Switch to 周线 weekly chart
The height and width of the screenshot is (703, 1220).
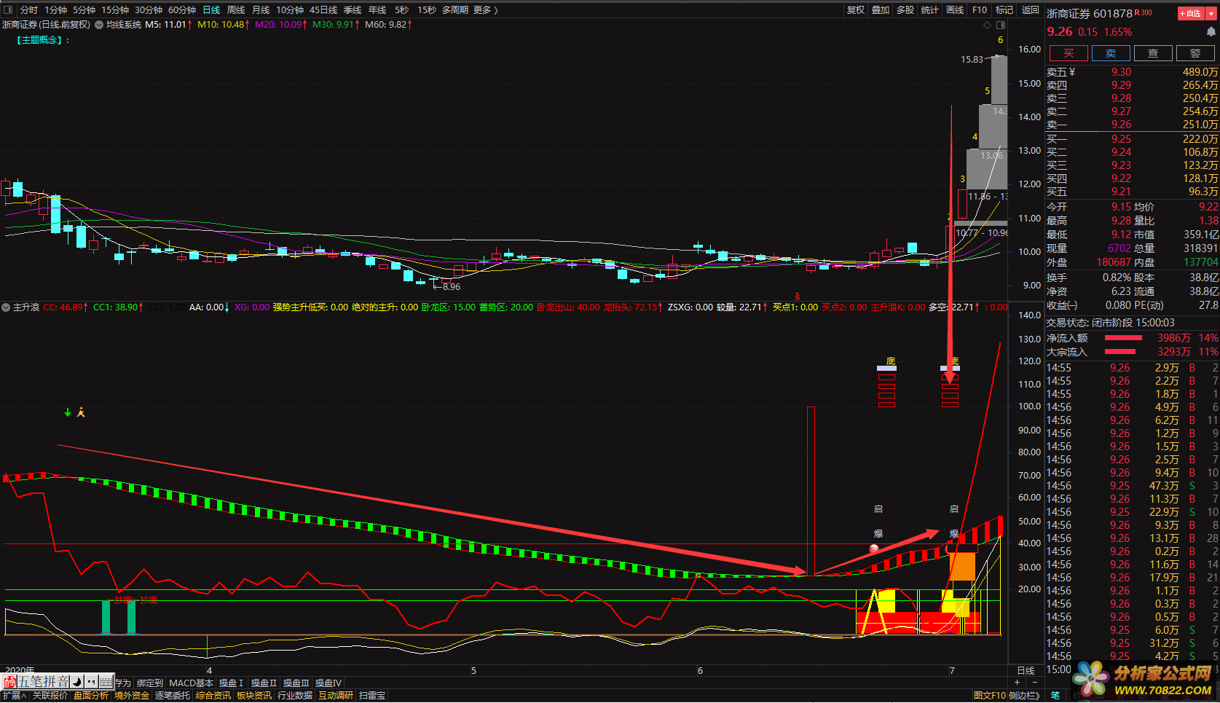[x=236, y=10]
